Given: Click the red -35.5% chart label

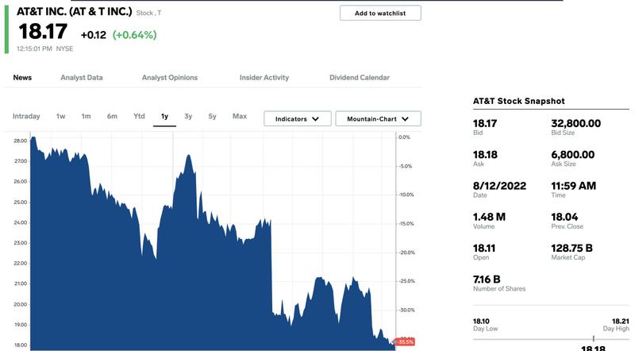Looking at the screenshot, I should [x=405, y=342].
